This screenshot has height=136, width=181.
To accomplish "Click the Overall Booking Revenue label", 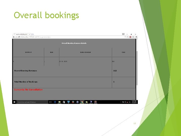I will tap(26, 71).
